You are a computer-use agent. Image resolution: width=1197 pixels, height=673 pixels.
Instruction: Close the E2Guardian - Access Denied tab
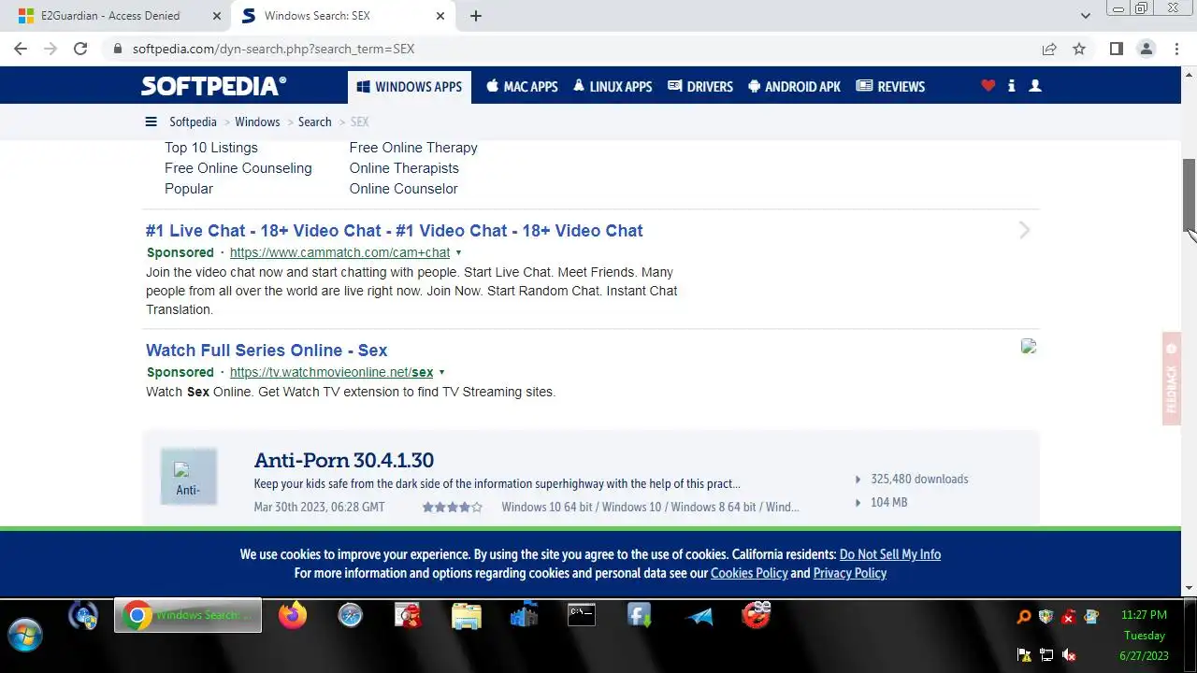click(x=217, y=16)
